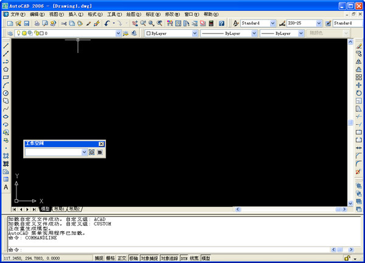This screenshot has height=263, width=365.
Task: Toggle 对象追踪 object snap tracking
Action: pos(170,258)
